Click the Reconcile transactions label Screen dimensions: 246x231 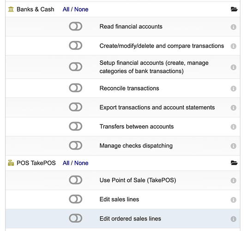tap(129, 88)
